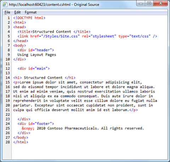Maximize the Original Source window

pos(149,3)
